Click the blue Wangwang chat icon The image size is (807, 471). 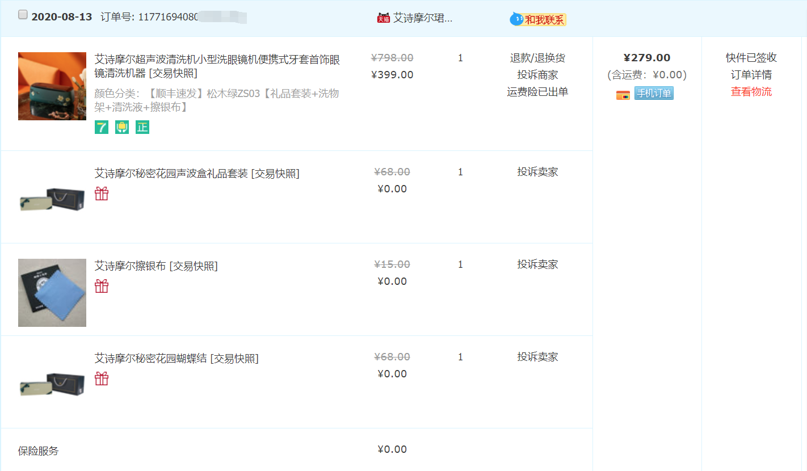click(x=516, y=19)
